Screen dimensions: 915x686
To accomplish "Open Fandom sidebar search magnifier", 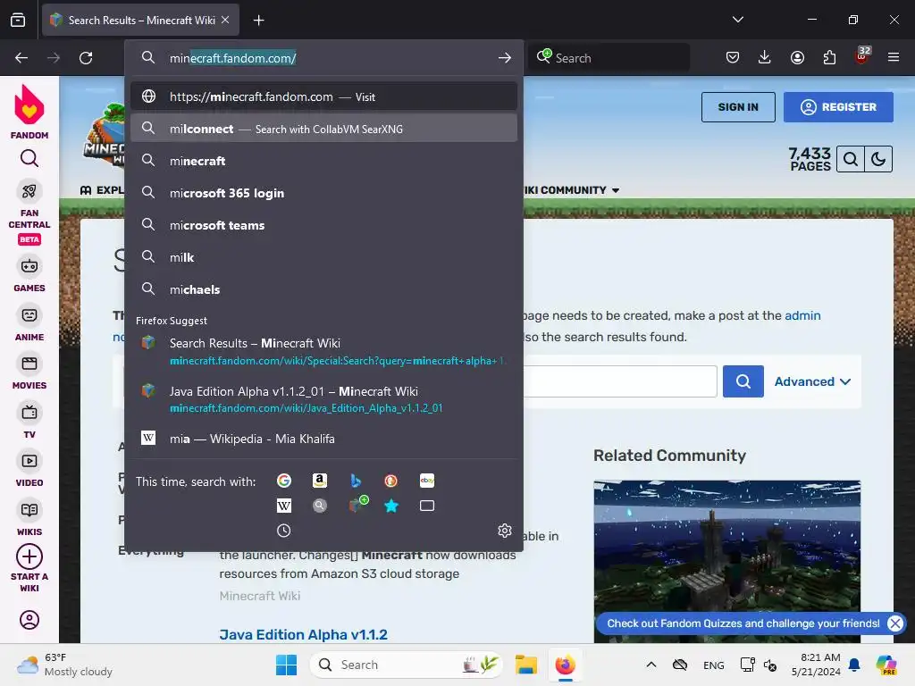I will pyautogui.click(x=29, y=159).
